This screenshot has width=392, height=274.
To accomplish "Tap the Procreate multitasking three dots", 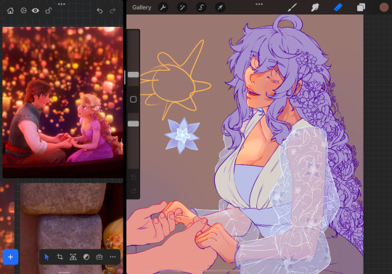I will tap(259, 4).
